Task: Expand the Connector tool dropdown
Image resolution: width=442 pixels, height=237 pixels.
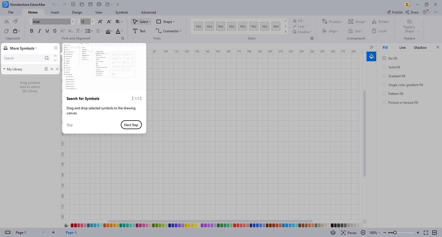Action: (181, 31)
